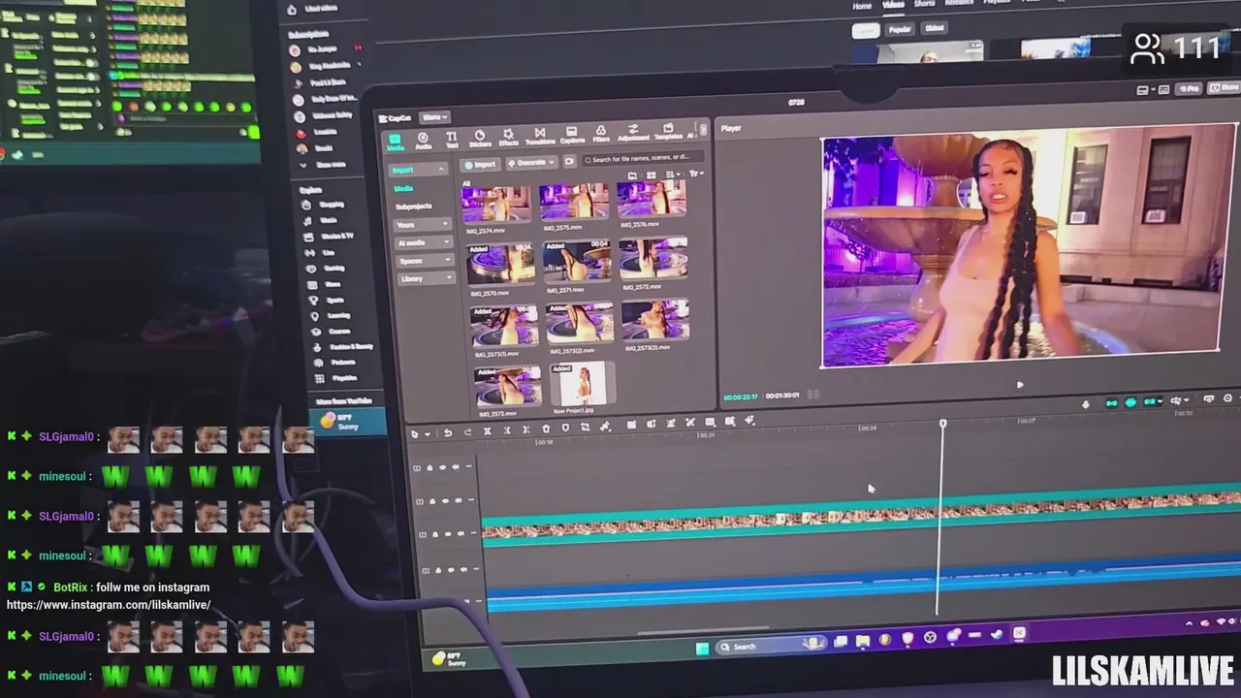The height and width of the screenshot is (698, 1241).
Task: Open the Instagram lilskamlive link in chat
Action: point(109,605)
